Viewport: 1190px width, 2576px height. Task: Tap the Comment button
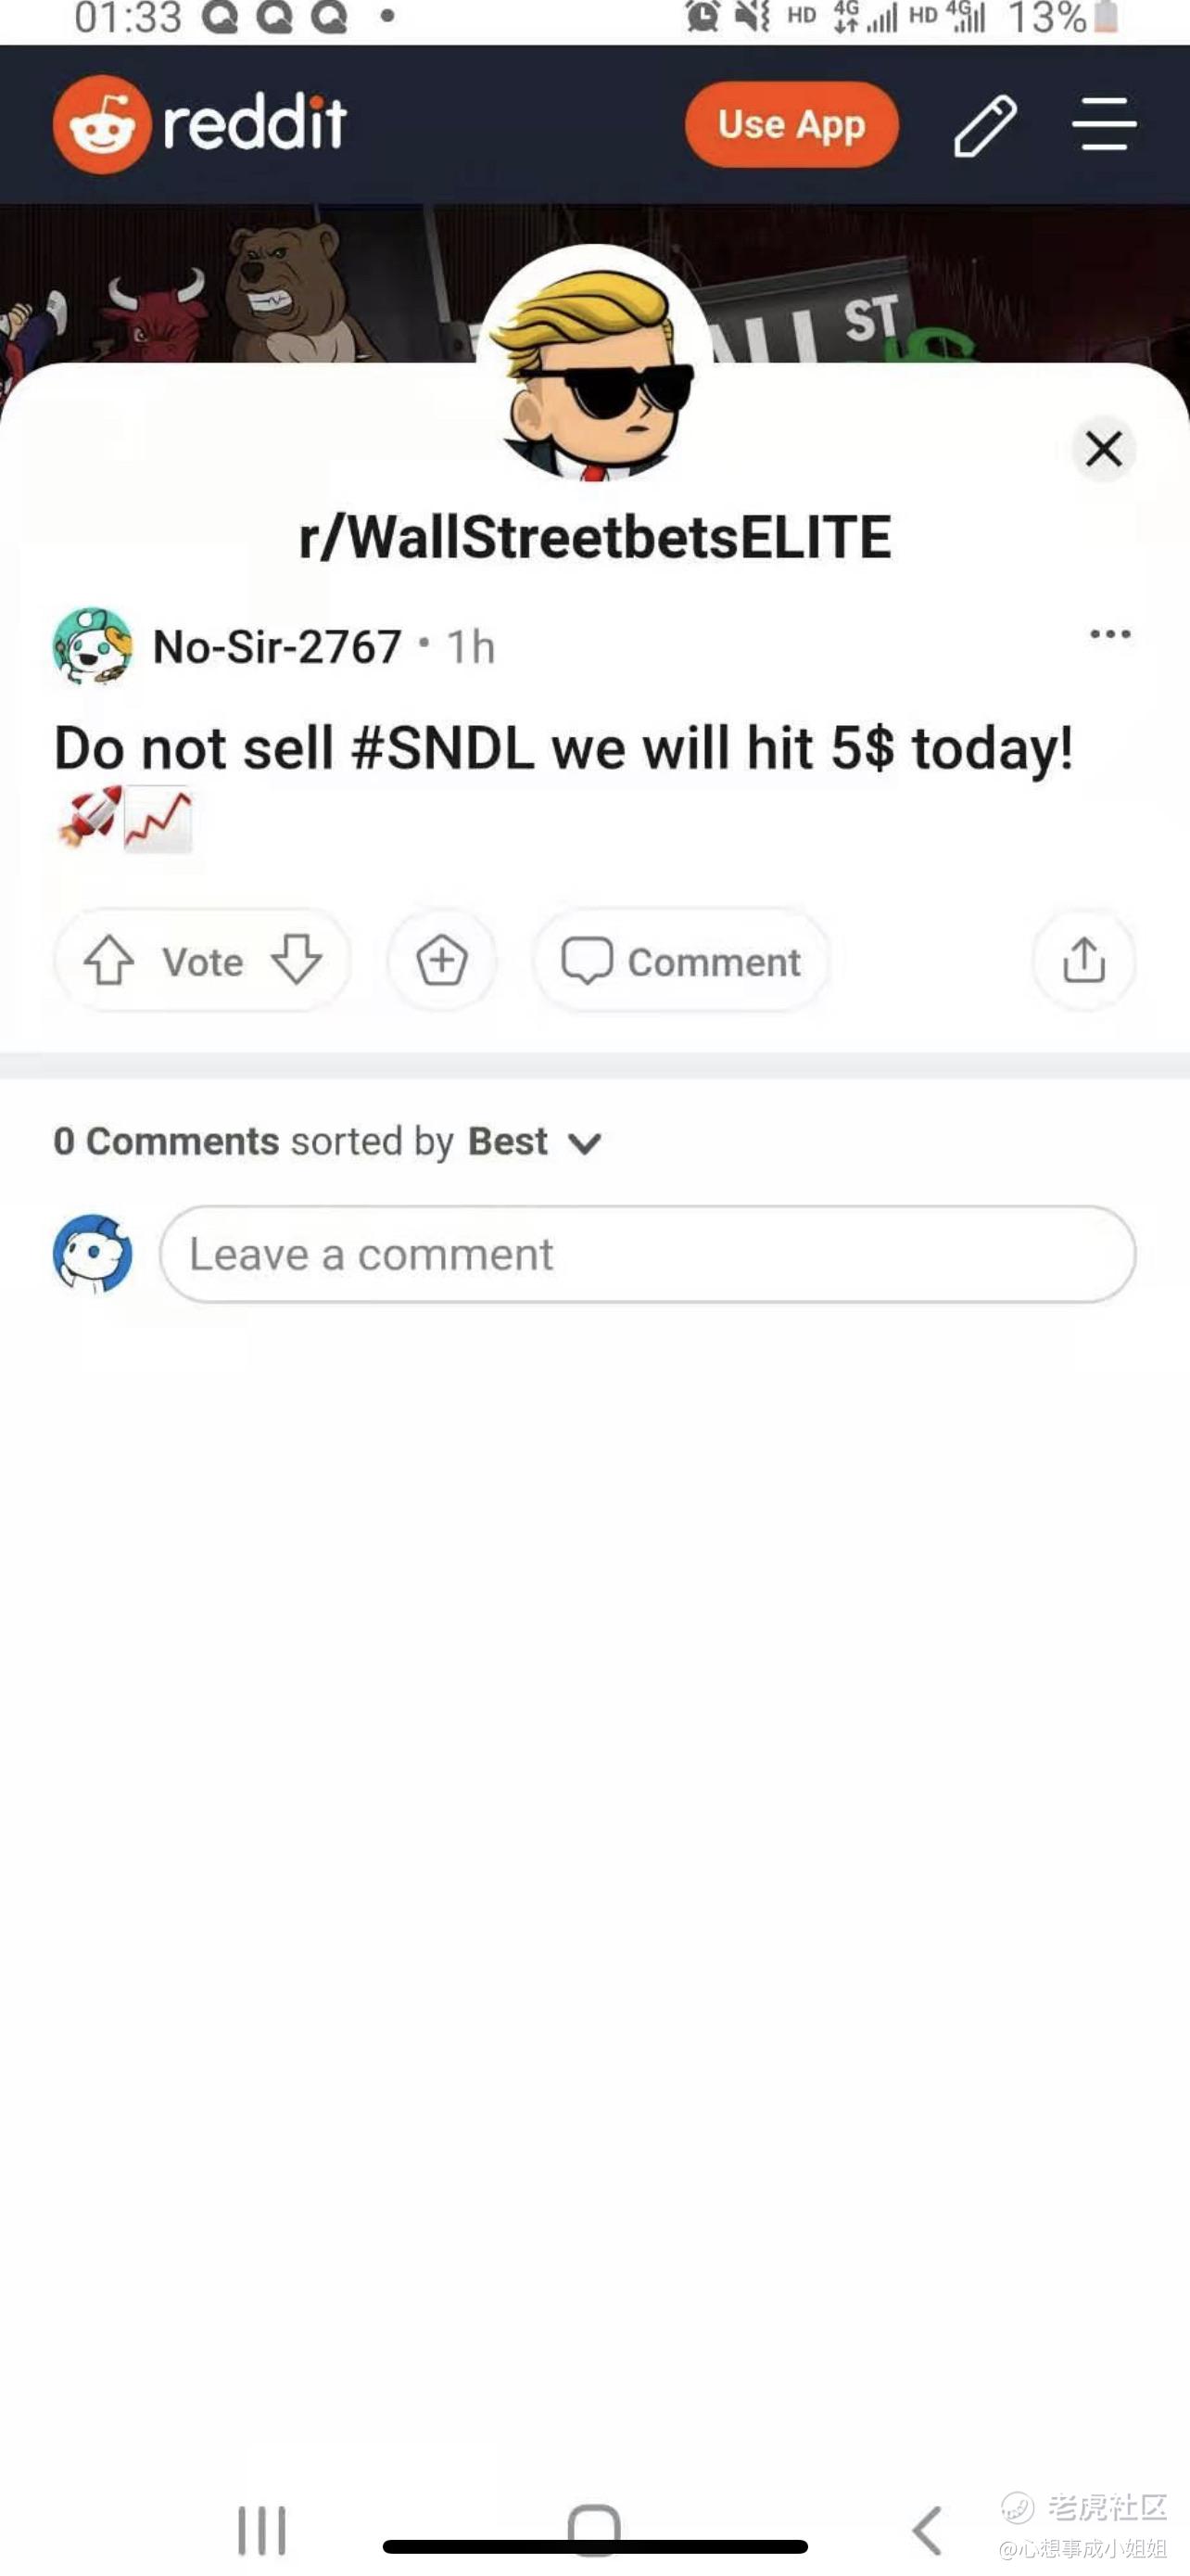[x=681, y=961]
